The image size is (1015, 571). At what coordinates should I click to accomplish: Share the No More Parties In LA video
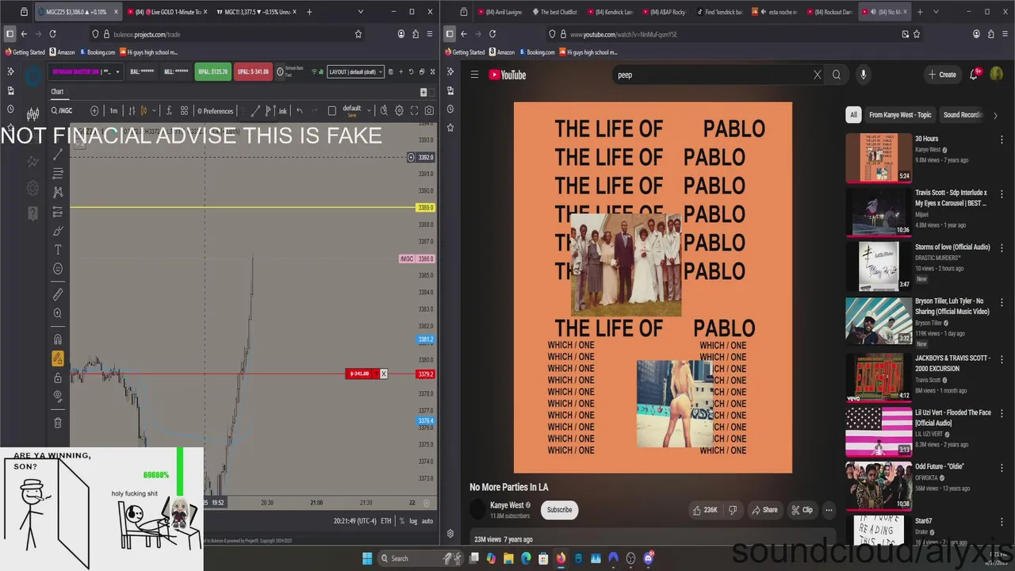point(764,510)
